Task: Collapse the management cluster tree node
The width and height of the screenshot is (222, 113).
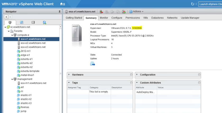Action: (x=12, y=79)
